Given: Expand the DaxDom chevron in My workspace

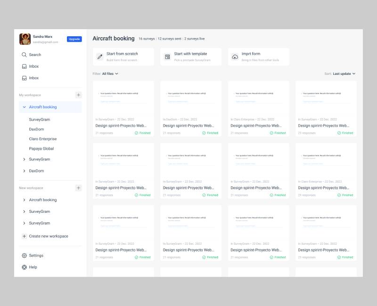Looking at the screenshot, I should click(24, 171).
